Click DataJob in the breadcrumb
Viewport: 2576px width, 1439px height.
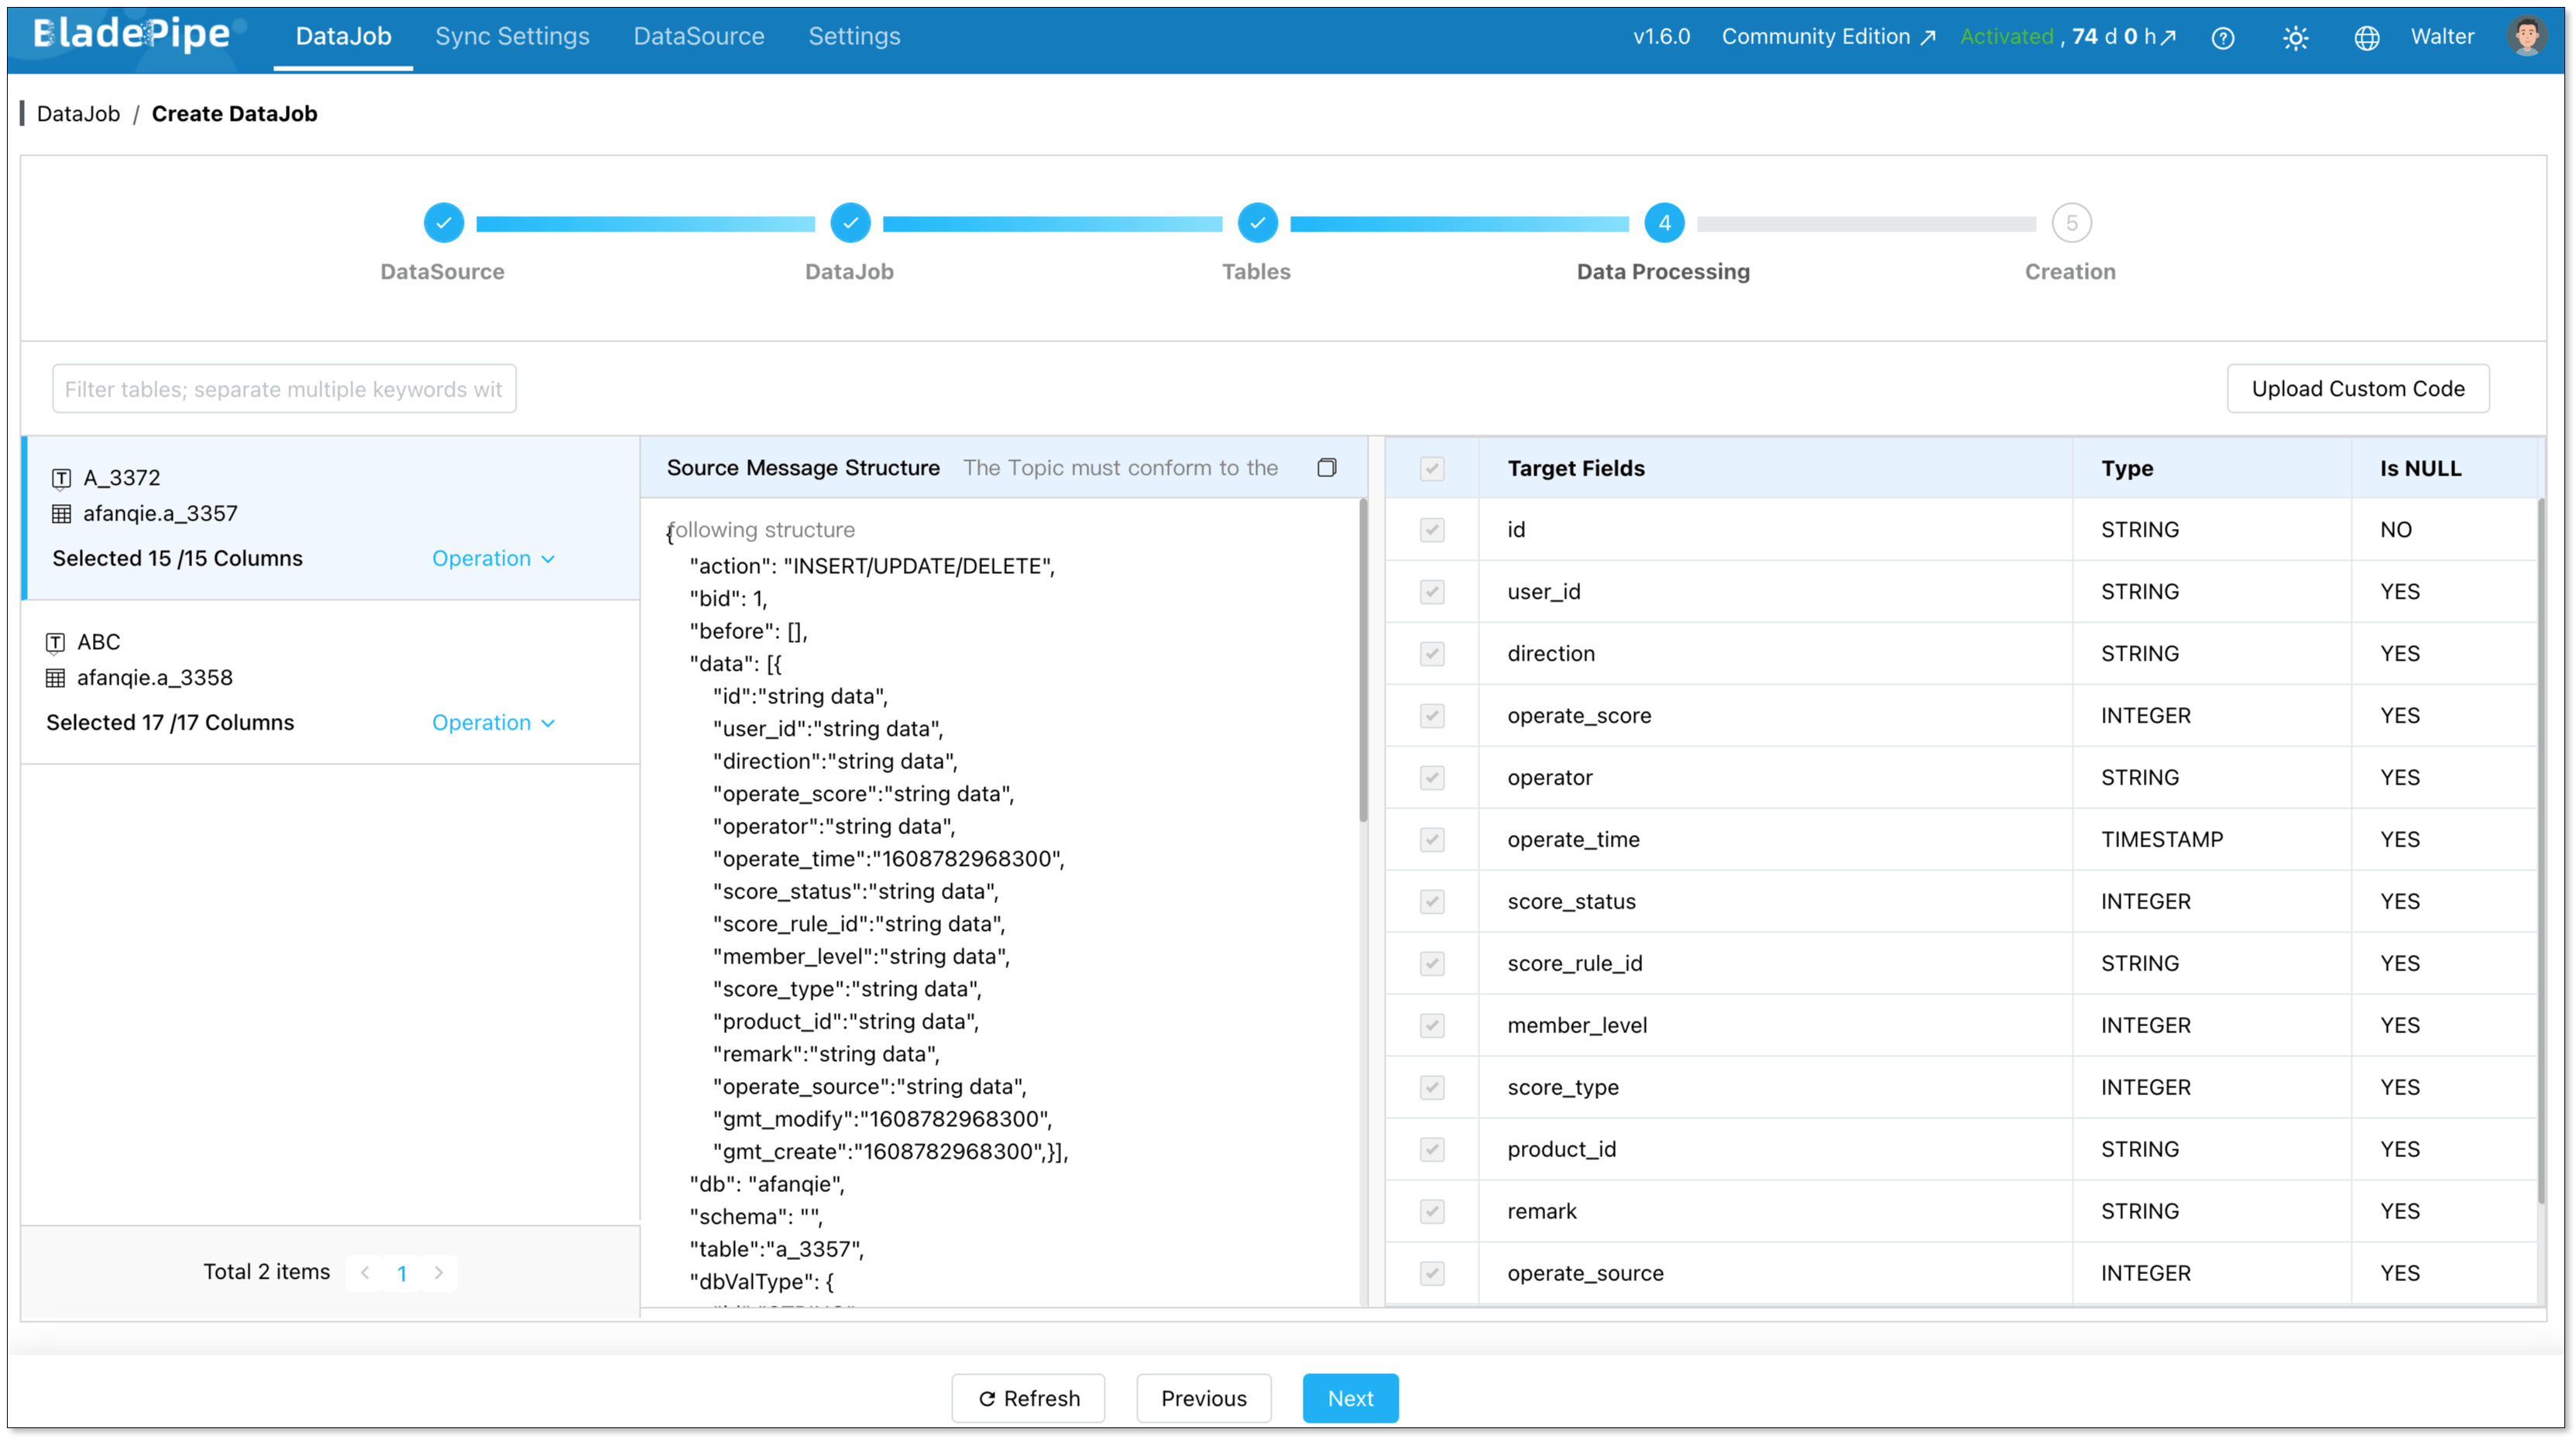coord(78,113)
